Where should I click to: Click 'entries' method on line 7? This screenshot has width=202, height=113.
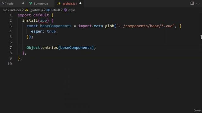click(x=50, y=48)
